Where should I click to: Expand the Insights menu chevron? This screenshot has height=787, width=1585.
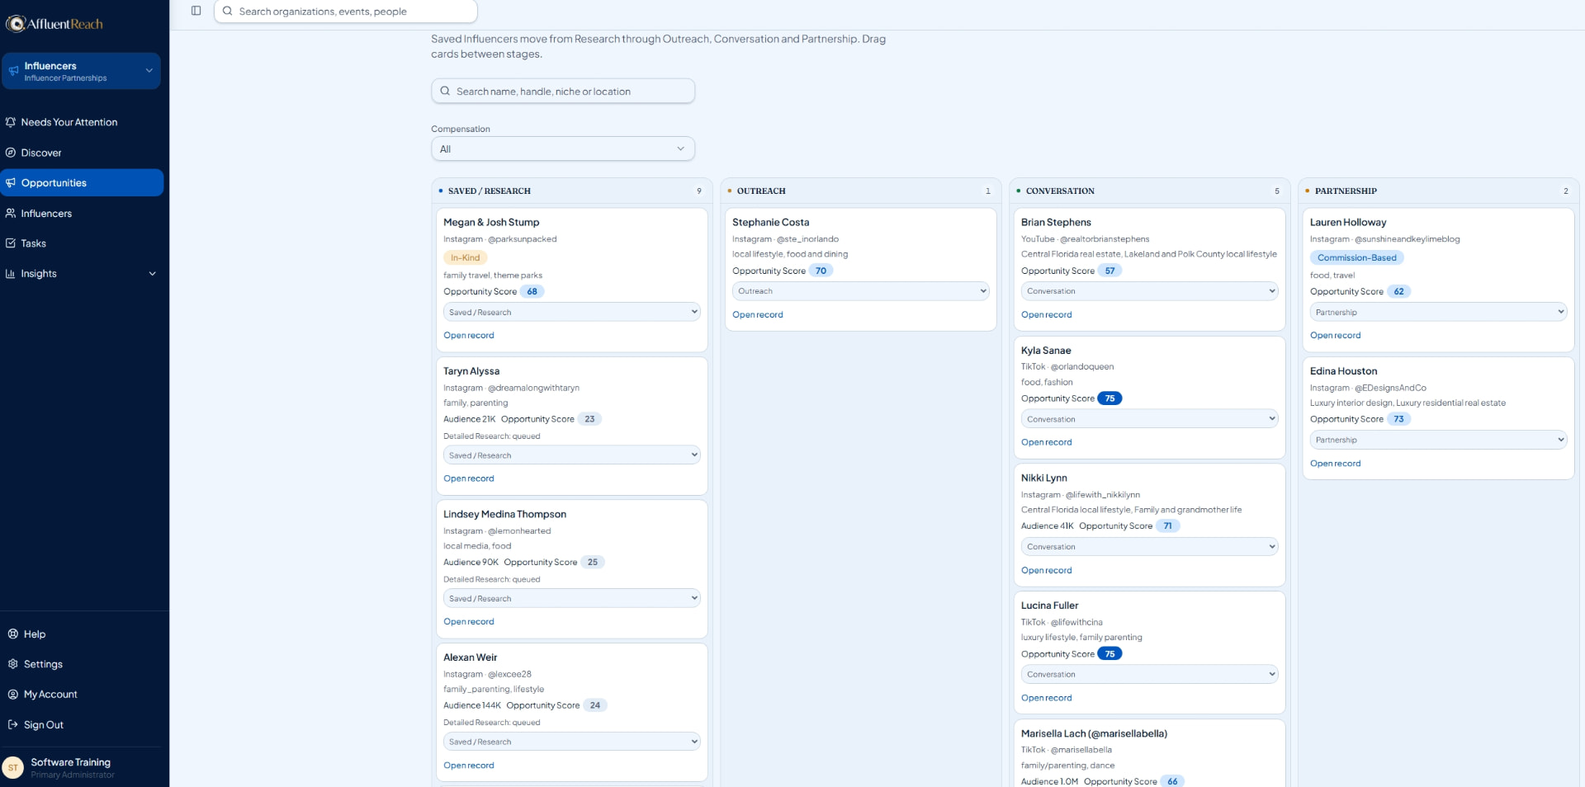[152, 274]
